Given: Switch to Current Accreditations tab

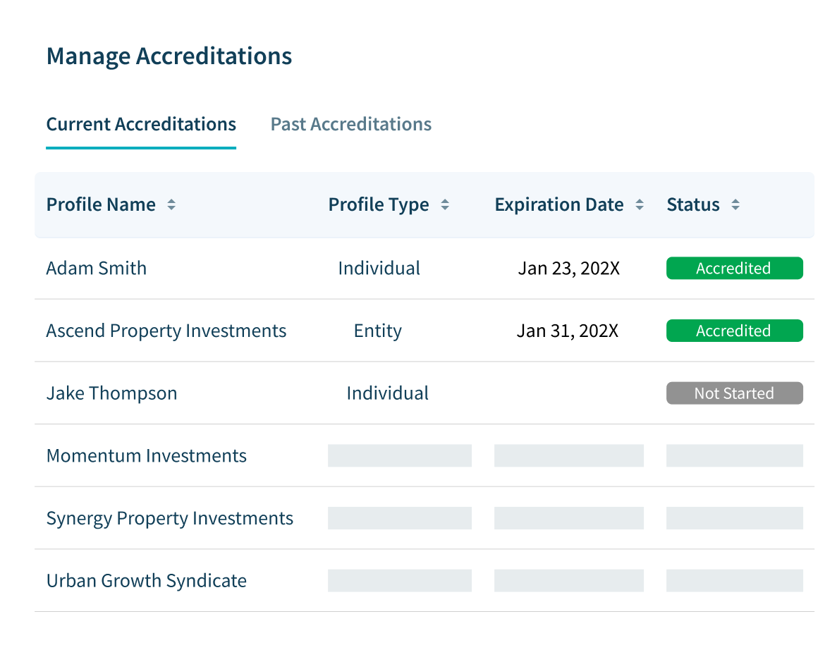Looking at the screenshot, I should (x=141, y=124).
